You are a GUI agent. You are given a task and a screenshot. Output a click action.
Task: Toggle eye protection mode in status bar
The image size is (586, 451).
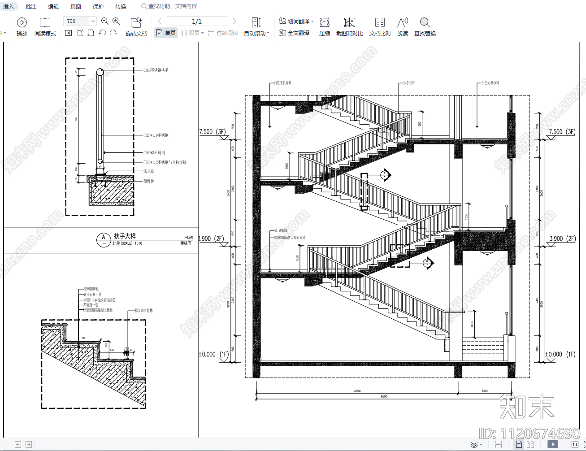(x=474, y=445)
